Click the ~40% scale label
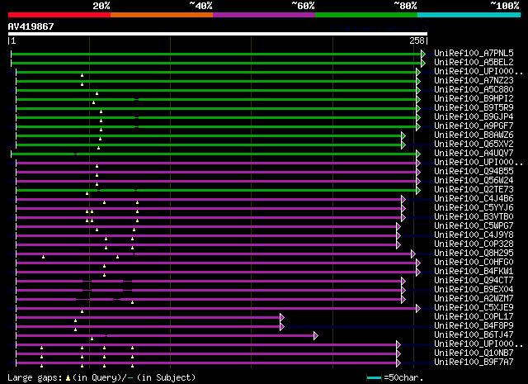 (x=200, y=6)
